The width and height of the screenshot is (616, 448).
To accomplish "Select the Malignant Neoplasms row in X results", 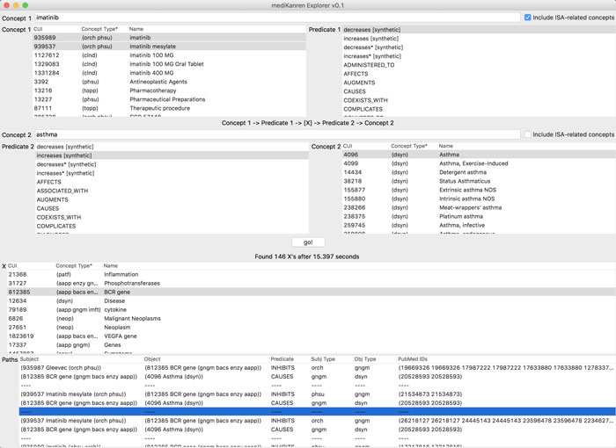I will (x=134, y=318).
